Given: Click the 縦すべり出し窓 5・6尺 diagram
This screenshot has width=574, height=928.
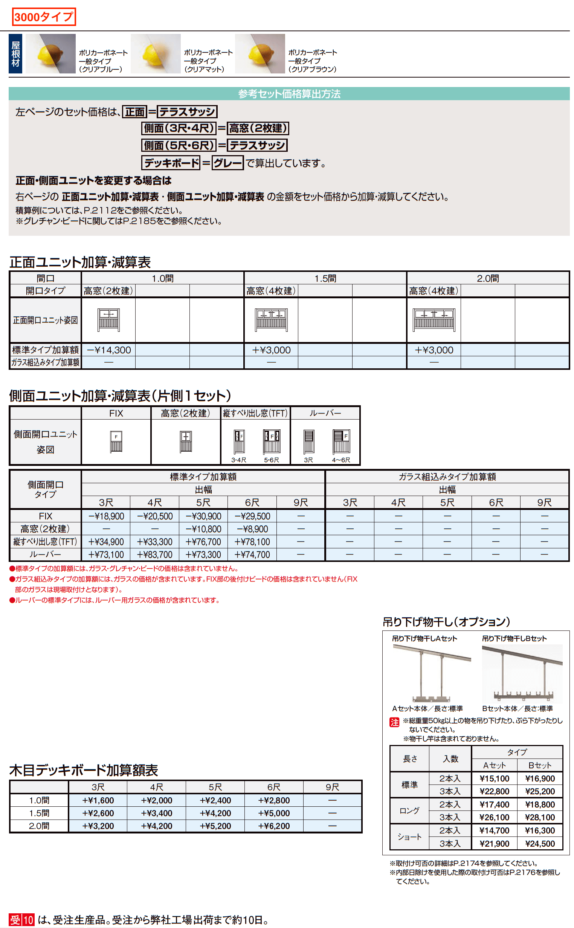Looking at the screenshot, I should point(272,442).
